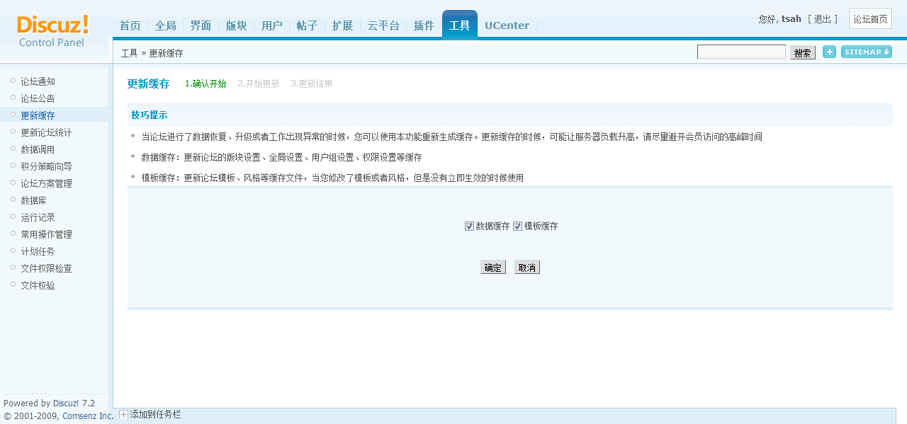Select the active 工具 navigation tab
This screenshot has width=907, height=424.
tap(460, 25)
